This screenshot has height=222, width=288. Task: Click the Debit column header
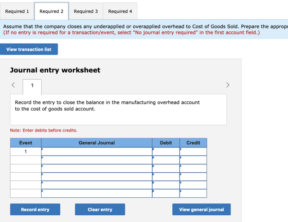[166, 143]
